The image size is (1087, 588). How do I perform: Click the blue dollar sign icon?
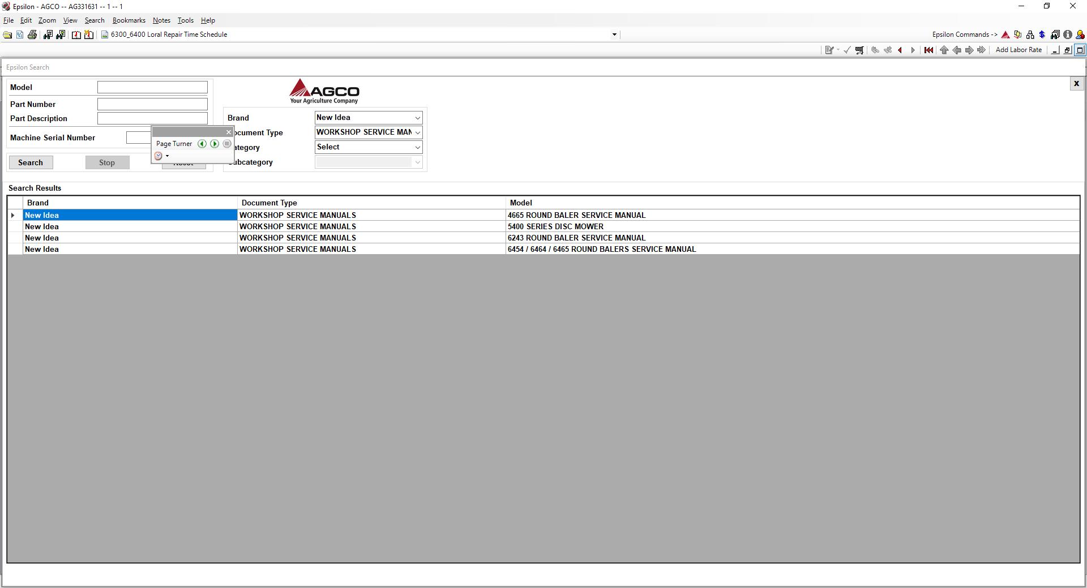click(1042, 35)
